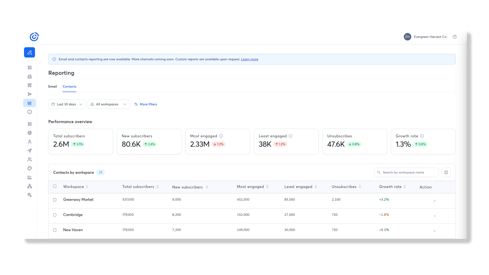Open the Last 30 days dropdown
The height and width of the screenshot is (275, 489).
[x=67, y=104]
